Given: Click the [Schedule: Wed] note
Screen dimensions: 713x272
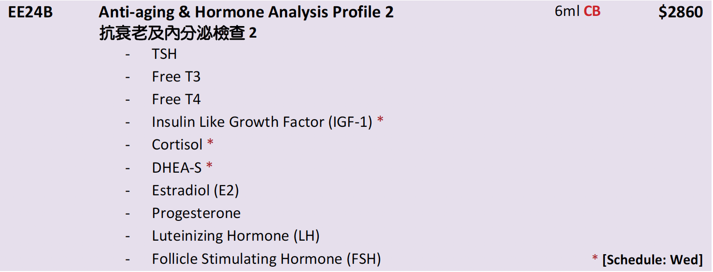Looking at the screenshot, I should pos(652,259).
